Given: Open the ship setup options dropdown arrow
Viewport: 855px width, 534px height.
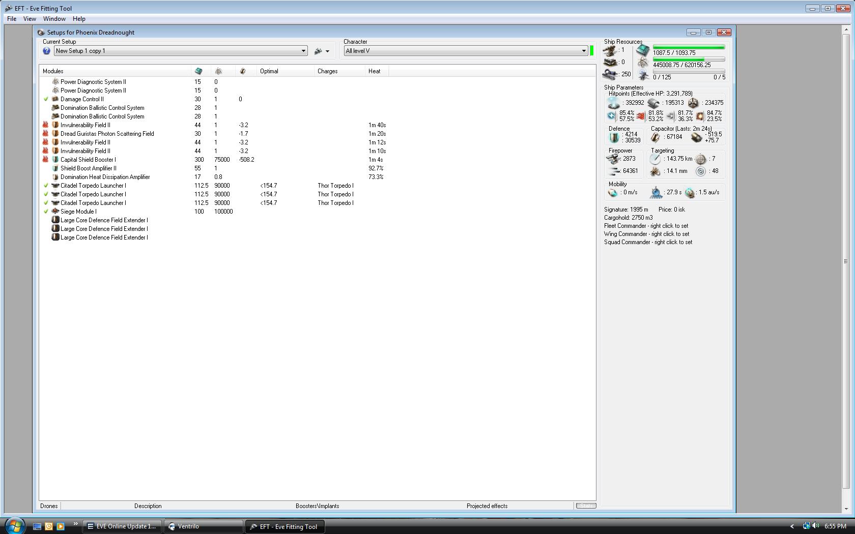Looking at the screenshot, I should point(327,51).
